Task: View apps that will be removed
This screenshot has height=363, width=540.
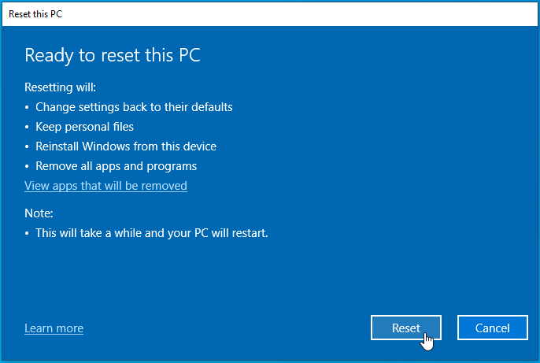Action: pyautogui.click(x=105, y=186)
